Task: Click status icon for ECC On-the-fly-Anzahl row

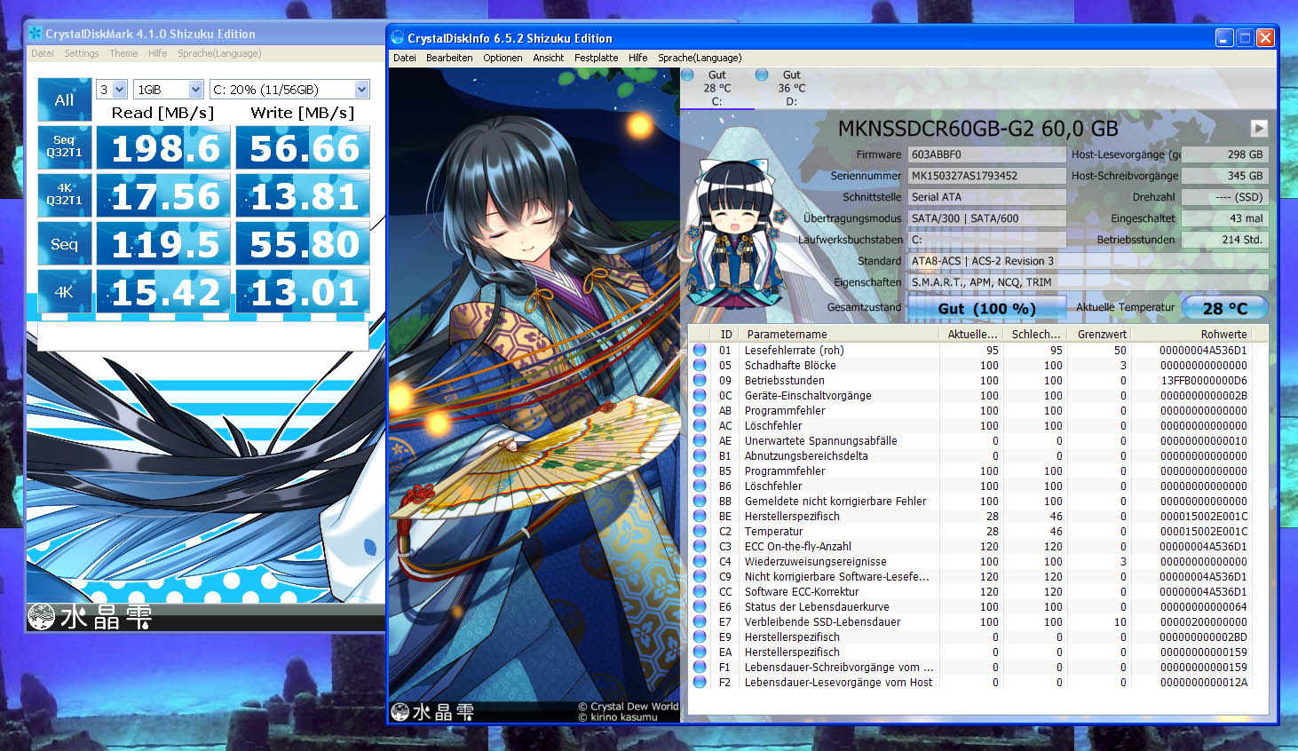Action: tap(700, 546)
